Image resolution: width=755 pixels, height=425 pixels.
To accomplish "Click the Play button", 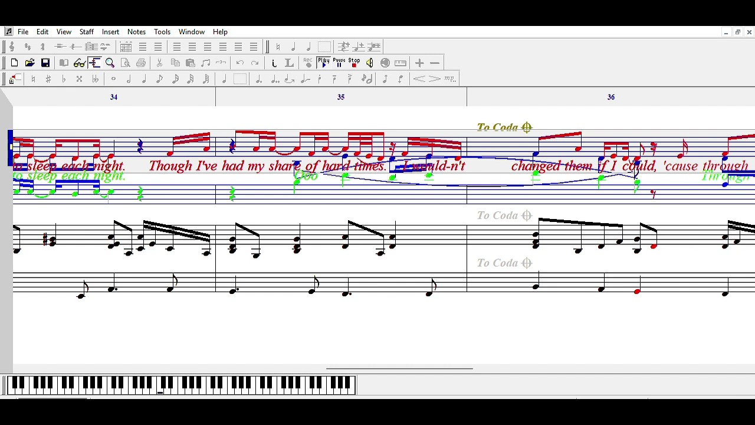I will (324, 63).
